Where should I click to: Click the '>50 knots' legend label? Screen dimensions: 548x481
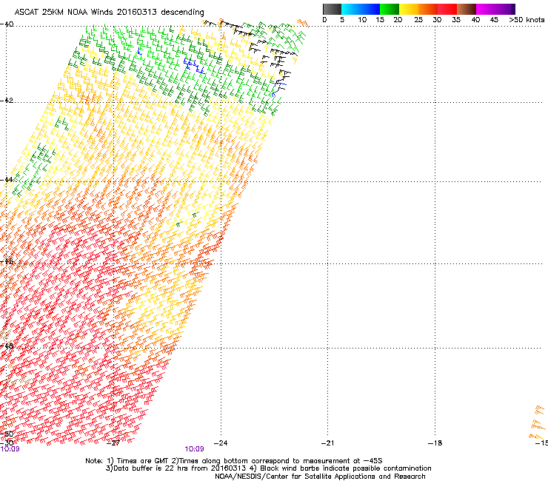click(x=527, y=20)
